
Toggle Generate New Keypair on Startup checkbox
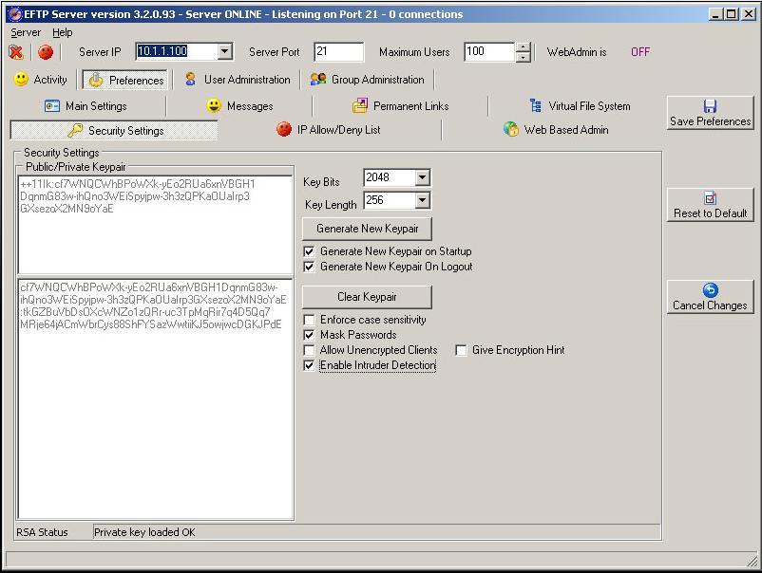pos(309,251)
